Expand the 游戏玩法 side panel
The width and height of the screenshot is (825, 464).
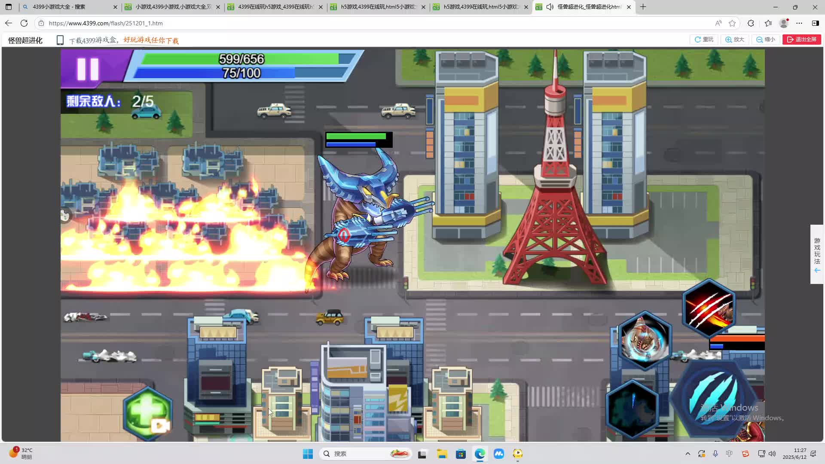[817, 254]
